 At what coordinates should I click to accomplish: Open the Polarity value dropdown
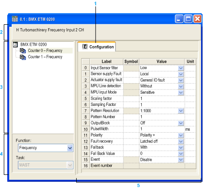coord(181,136)
